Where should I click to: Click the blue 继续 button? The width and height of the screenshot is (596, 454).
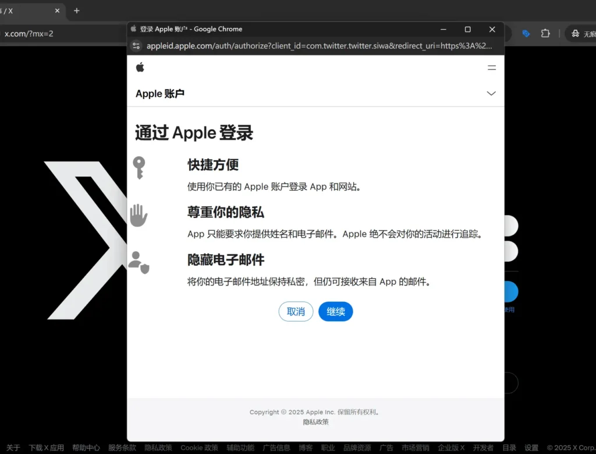[x=336, y=312]
